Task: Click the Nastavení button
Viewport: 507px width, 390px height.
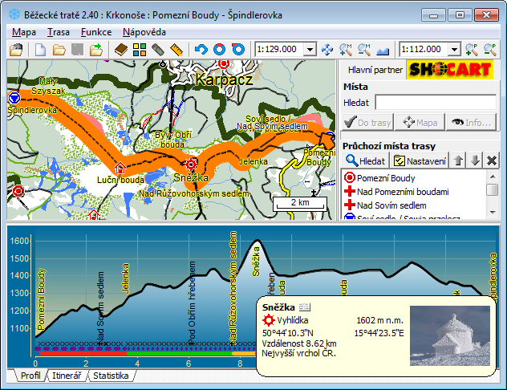Action: (x=420, y=161)
